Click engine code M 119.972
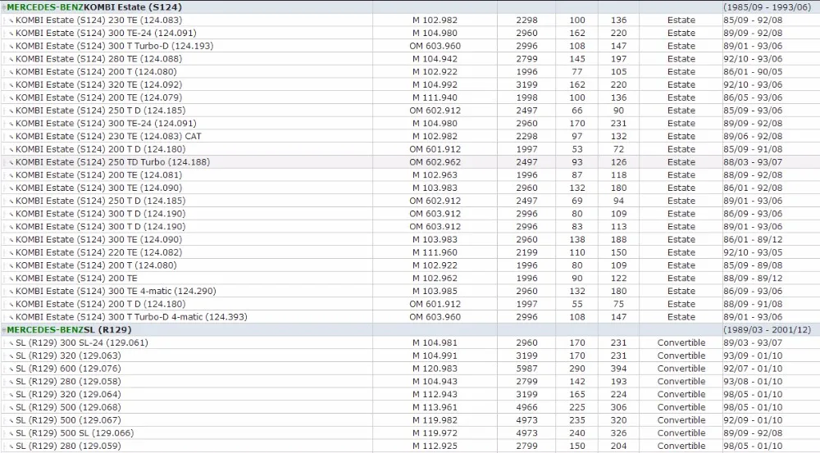Viewport: 820px width, 453px height. 435,433
